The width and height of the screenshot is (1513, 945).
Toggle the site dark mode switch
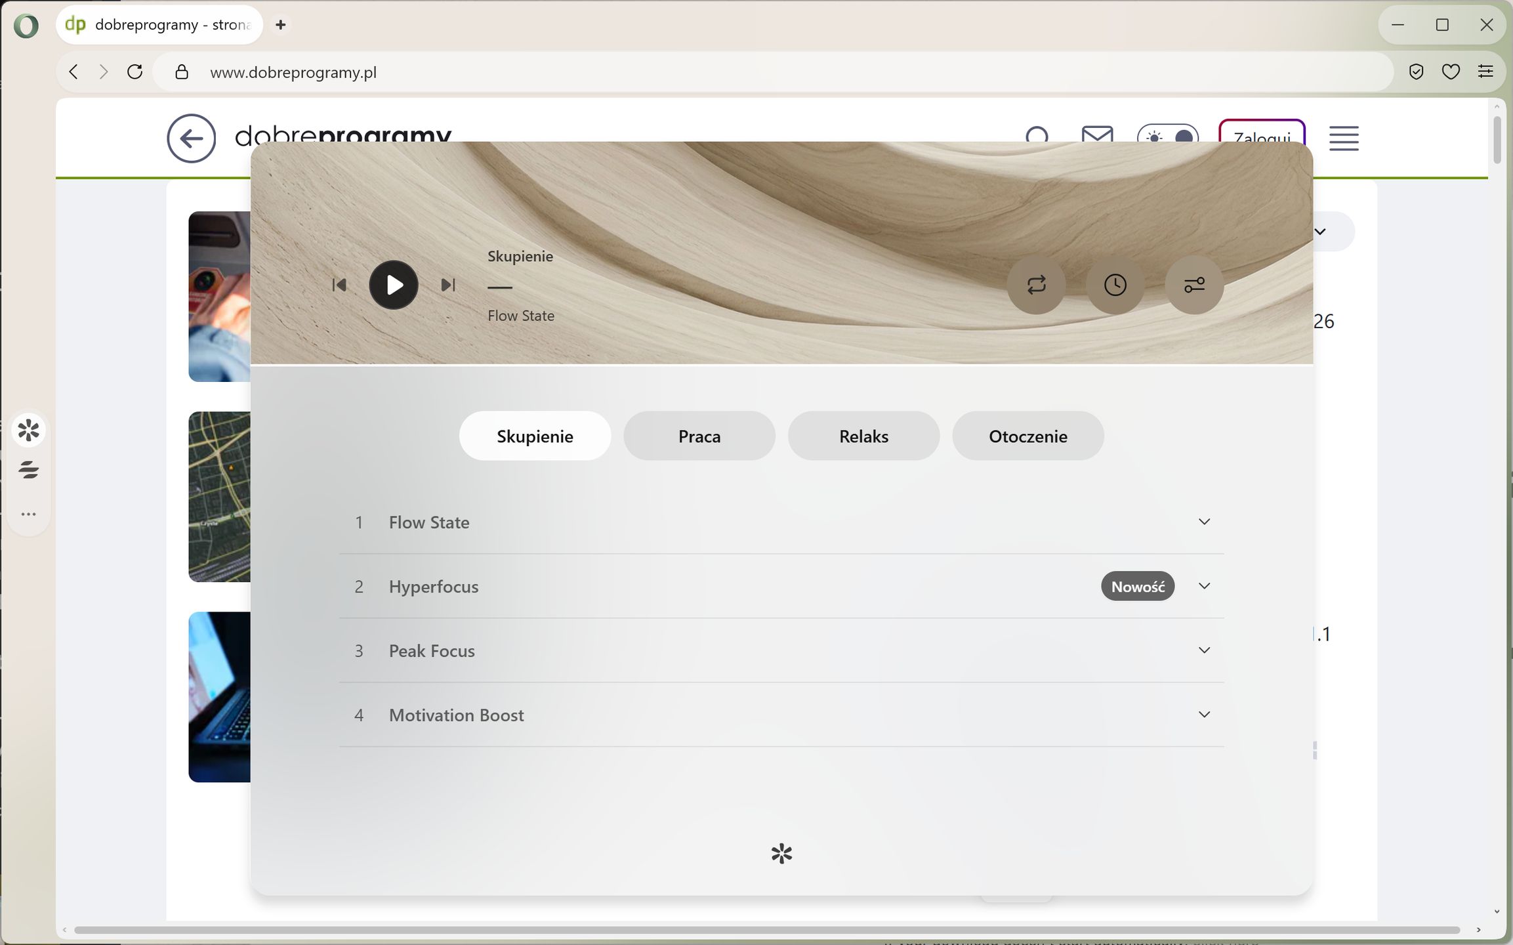pyautogui.click(x=1168, y=133)
